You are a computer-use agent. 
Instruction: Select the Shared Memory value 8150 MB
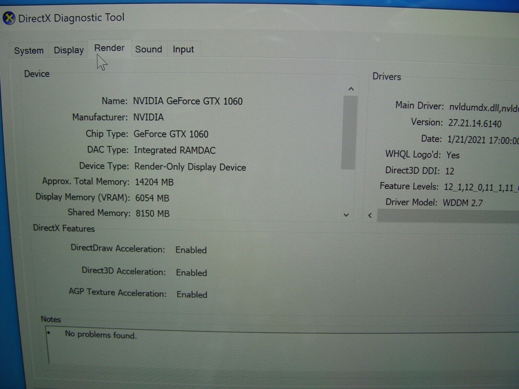152,213
